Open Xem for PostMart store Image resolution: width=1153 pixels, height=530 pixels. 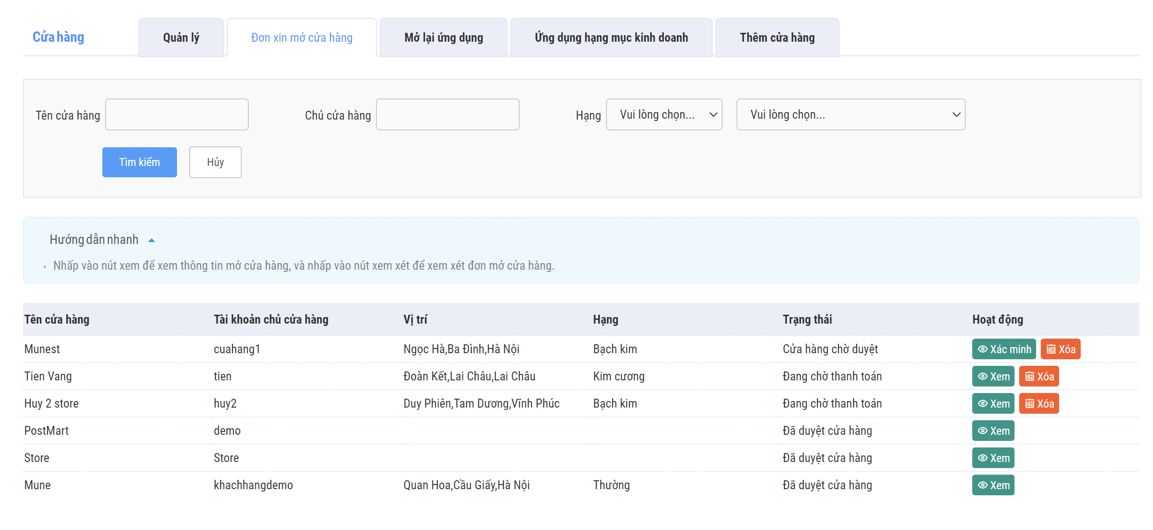[993, 431]
